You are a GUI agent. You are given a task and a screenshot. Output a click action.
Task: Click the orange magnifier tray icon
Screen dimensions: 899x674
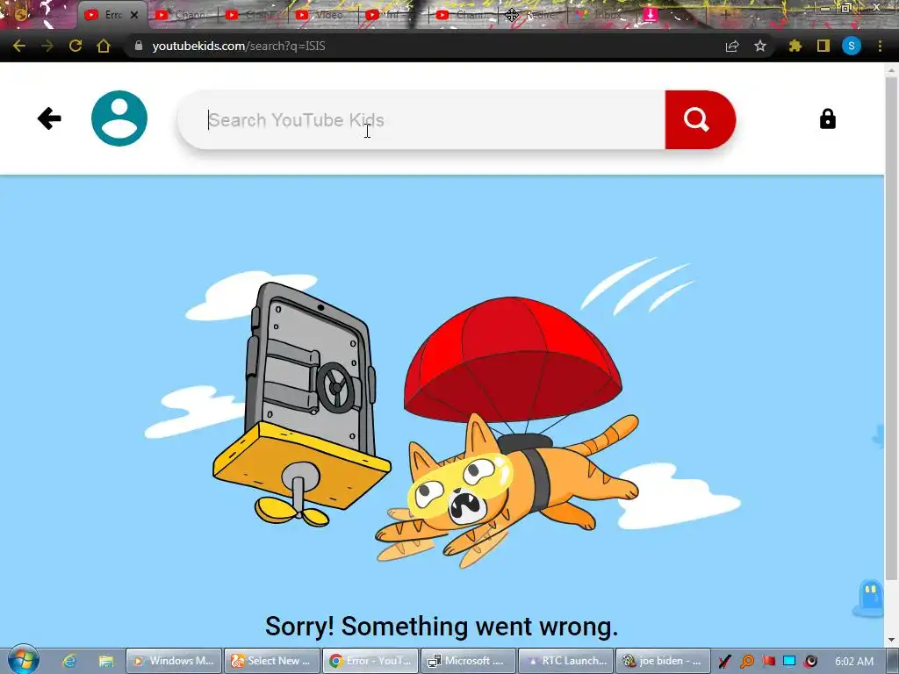[x=746, y=662]
